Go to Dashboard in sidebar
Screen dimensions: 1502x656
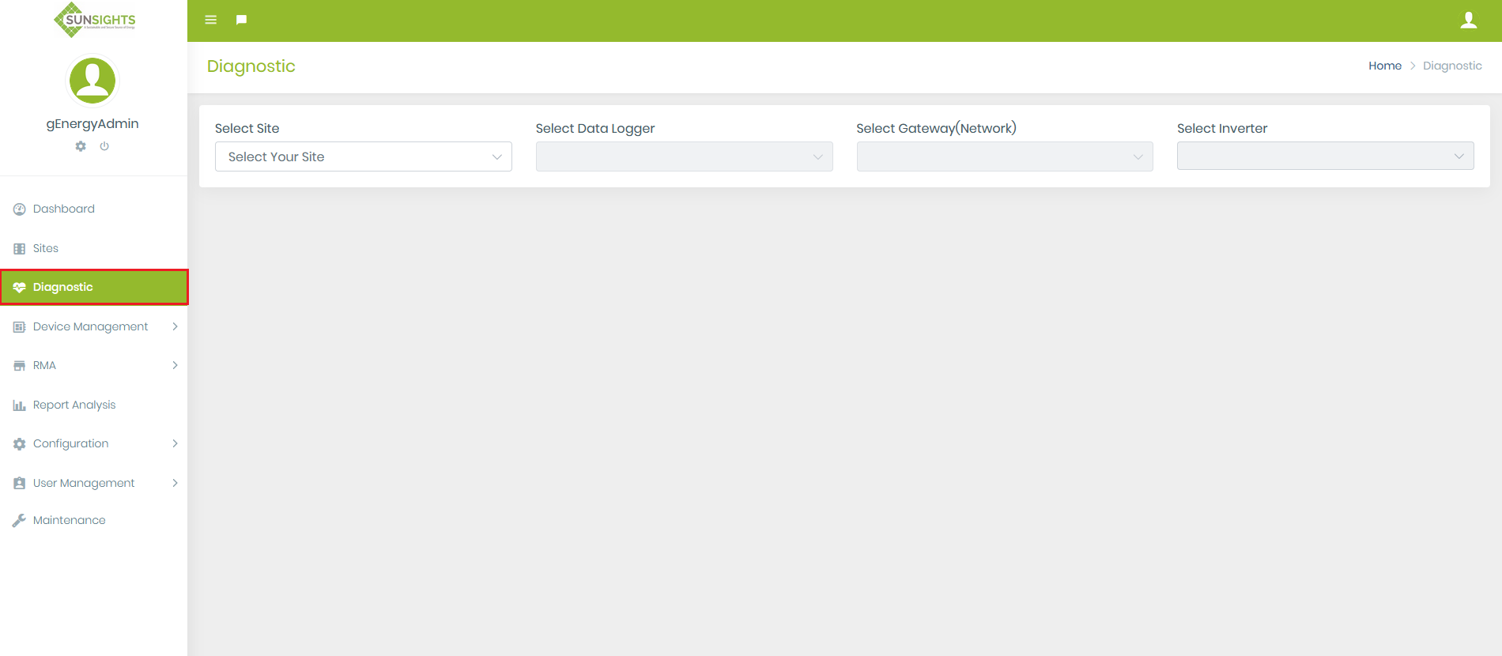tap(63, 209)
